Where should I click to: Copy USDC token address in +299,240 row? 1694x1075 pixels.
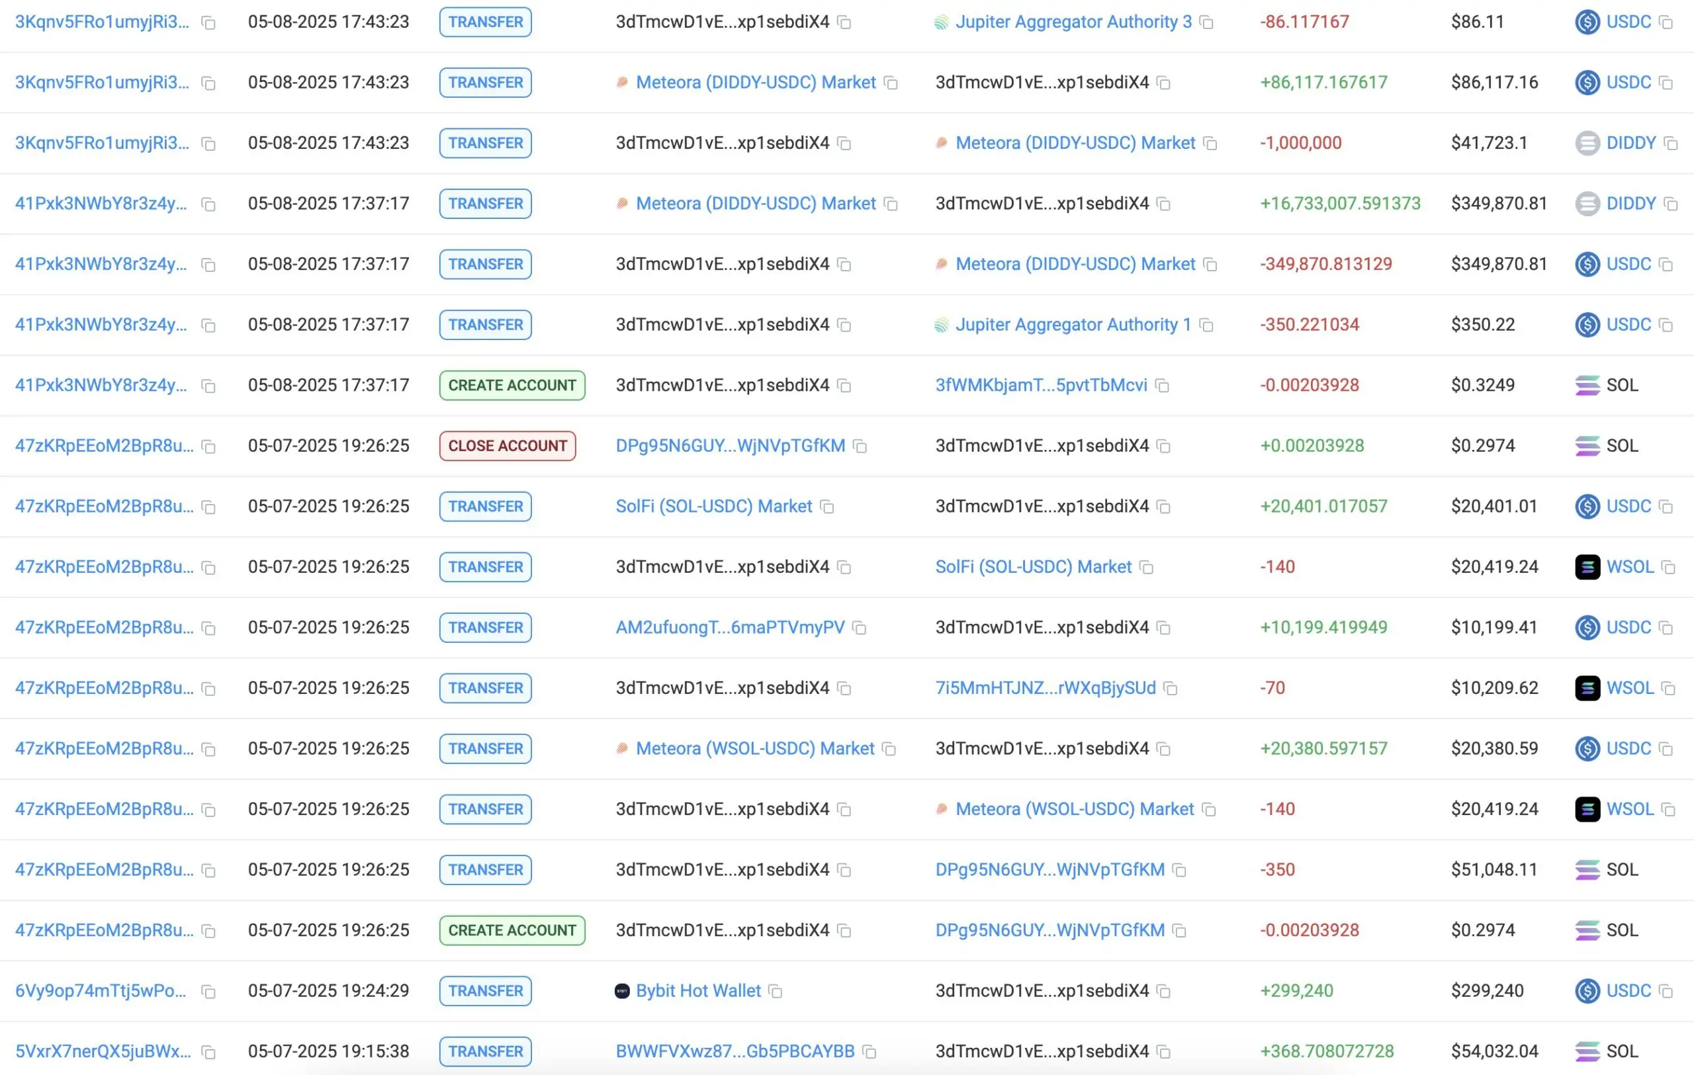click(x=1666, y=992)
